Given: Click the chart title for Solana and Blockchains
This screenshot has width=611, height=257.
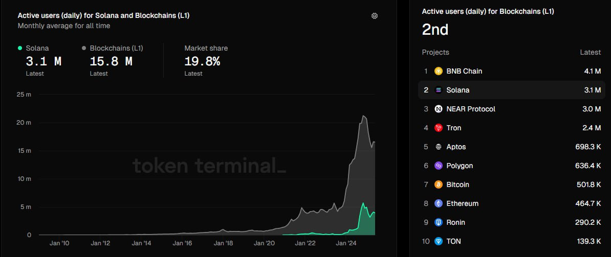Looking at the screenshot, I should point(104,15).
